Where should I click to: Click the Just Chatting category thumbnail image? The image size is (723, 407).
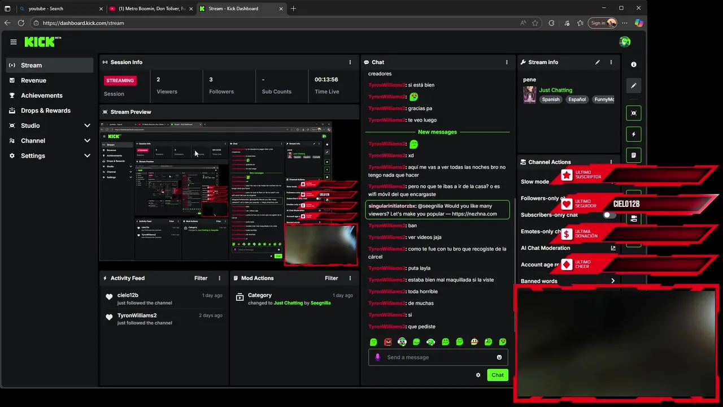(529, 94)
